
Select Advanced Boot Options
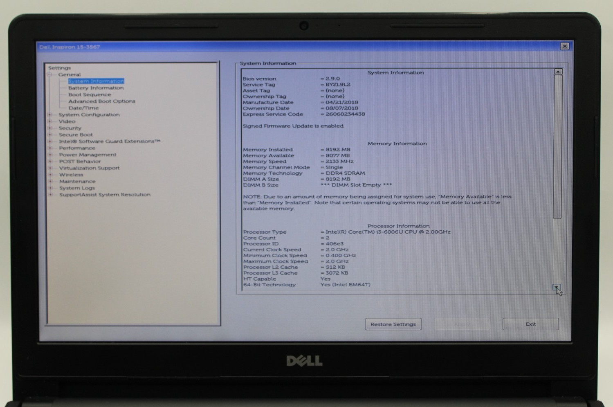coord(101,101)
